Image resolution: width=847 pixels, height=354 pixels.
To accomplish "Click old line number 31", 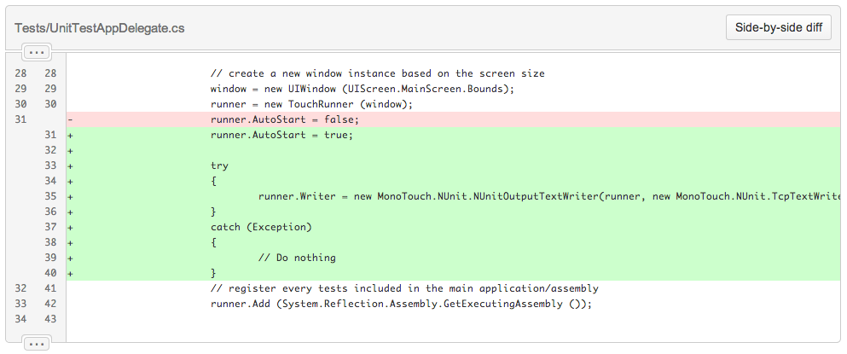I will coord(20,119).
